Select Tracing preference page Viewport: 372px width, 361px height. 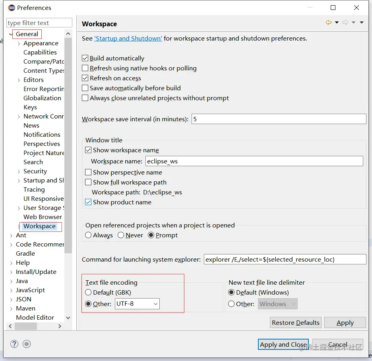[34, 190]
